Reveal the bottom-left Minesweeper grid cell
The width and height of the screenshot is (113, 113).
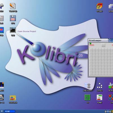91,74
